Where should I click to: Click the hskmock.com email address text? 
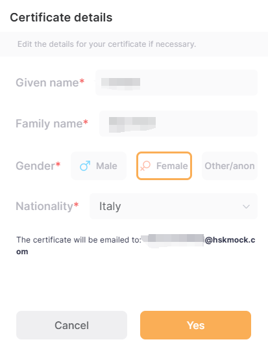coord(230,240)
